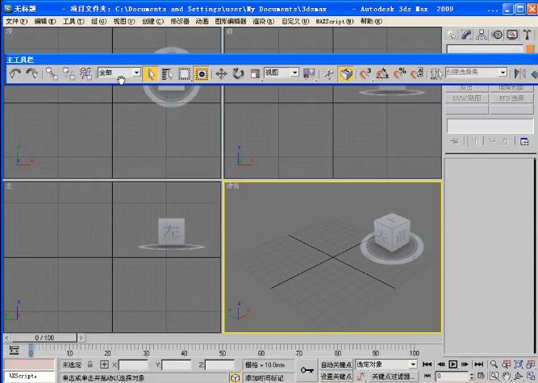Activate the Unlink Selection tool
The image size is (538, 383).
click(x=69, y=73)
